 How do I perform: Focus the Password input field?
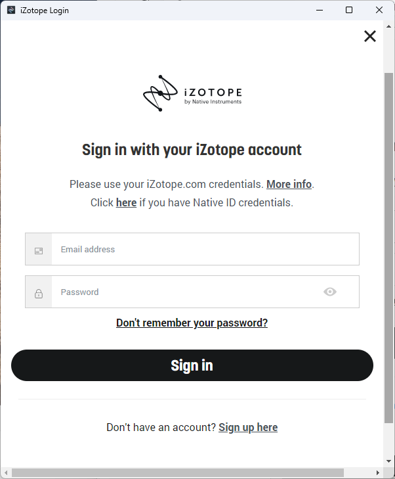coord(187,292)
